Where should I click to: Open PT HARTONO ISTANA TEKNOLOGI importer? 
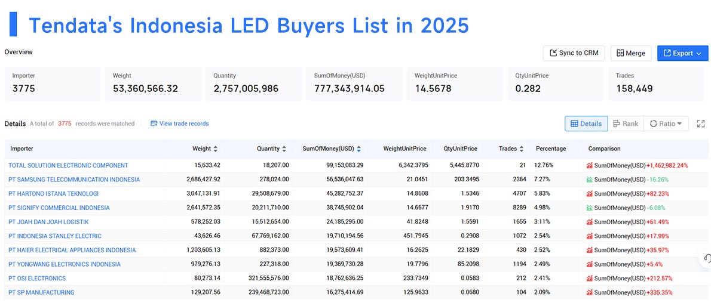coord(54,194)
